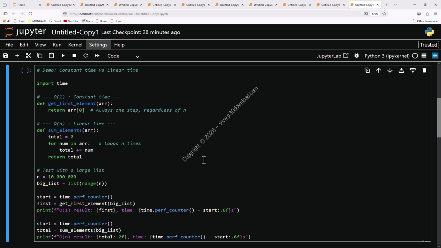Open the Kernel menu
The width and height of the screenshot is (441, 248).
[75, 45]
